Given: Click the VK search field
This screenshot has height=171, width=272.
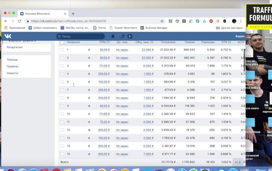Looking at the screenshot, I should pyautogui.click(x=81, y=36).
